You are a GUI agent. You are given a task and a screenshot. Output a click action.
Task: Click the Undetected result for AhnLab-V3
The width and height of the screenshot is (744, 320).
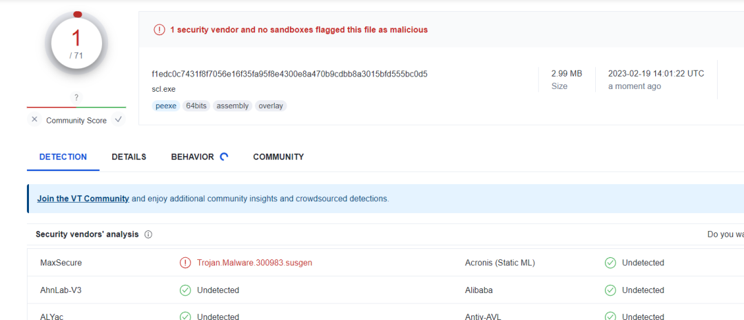click(x=218, y=290)
